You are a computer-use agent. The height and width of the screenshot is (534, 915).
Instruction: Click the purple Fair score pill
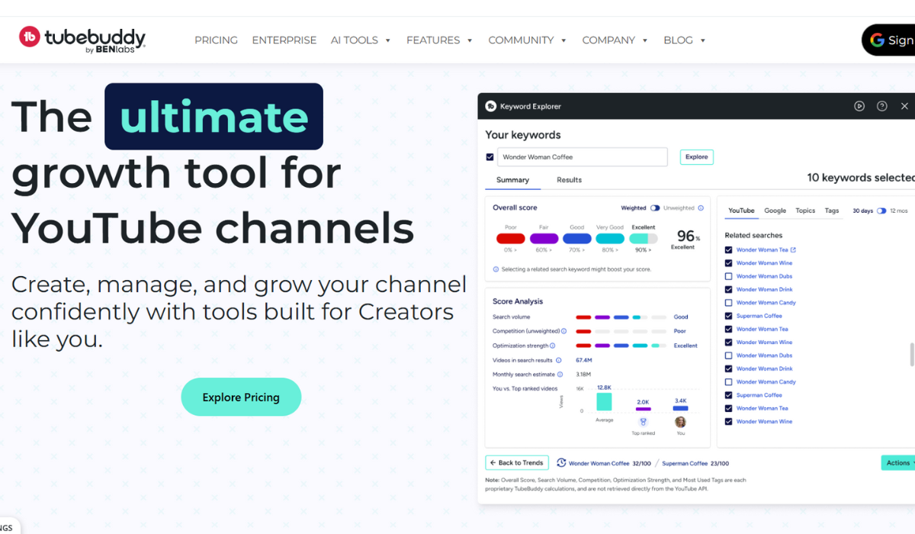(544, 239)
